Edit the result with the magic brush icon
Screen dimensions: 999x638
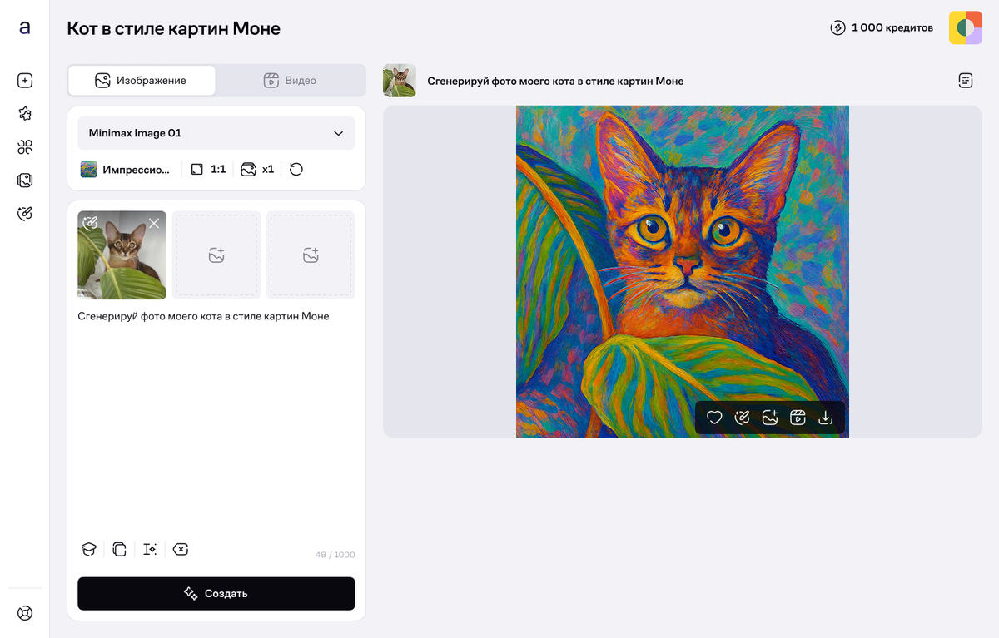click(x=742, y=417)
